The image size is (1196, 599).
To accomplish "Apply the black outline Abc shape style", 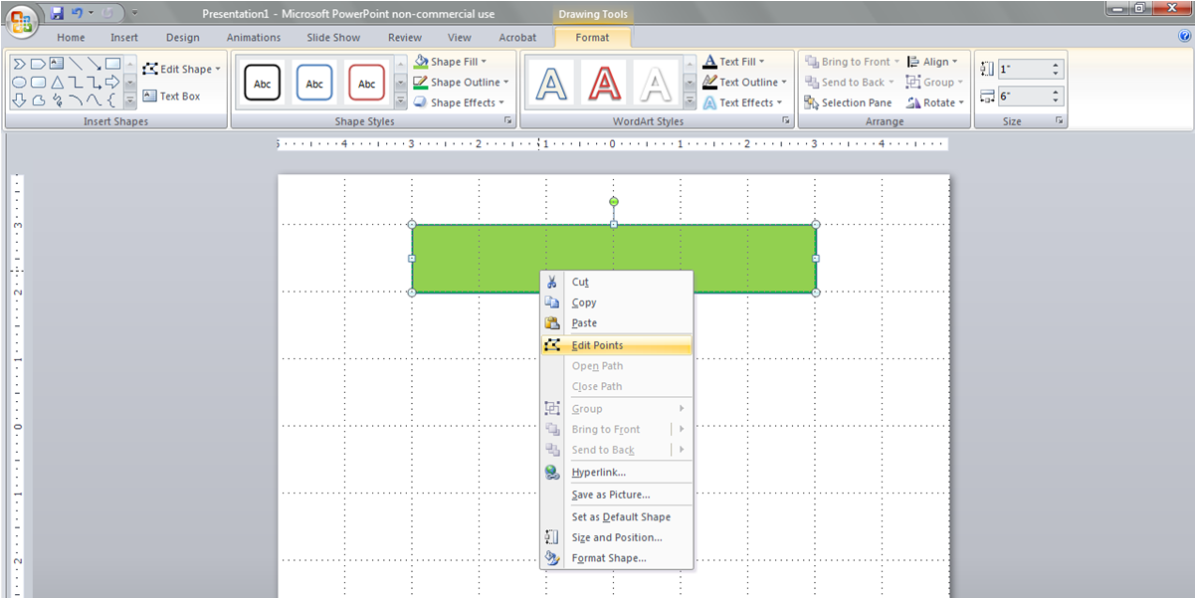I will pyautogui.click(x=263, y=84).
